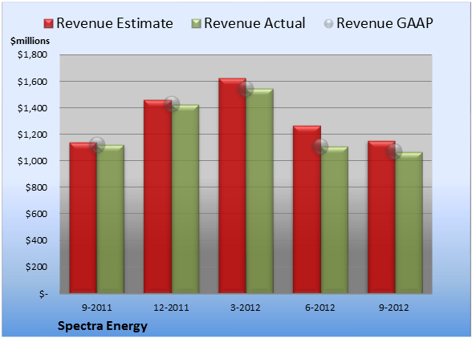Screen dimensions: 472x338
Task: Click the 12-2011 axis label
Action: pyautogui.click(x=171, y=308)
